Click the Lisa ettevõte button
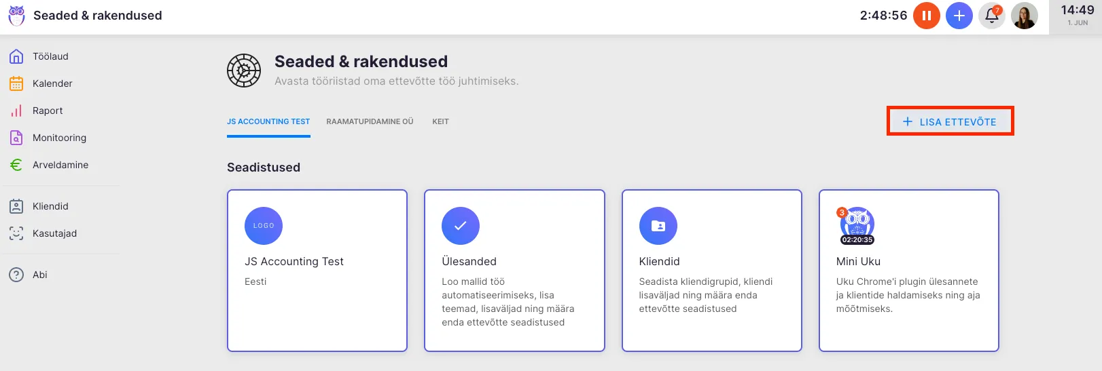 point(950,121)
